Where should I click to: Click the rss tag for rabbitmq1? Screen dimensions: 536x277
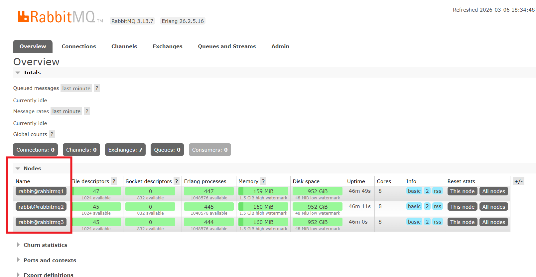[x=438, y=191]
